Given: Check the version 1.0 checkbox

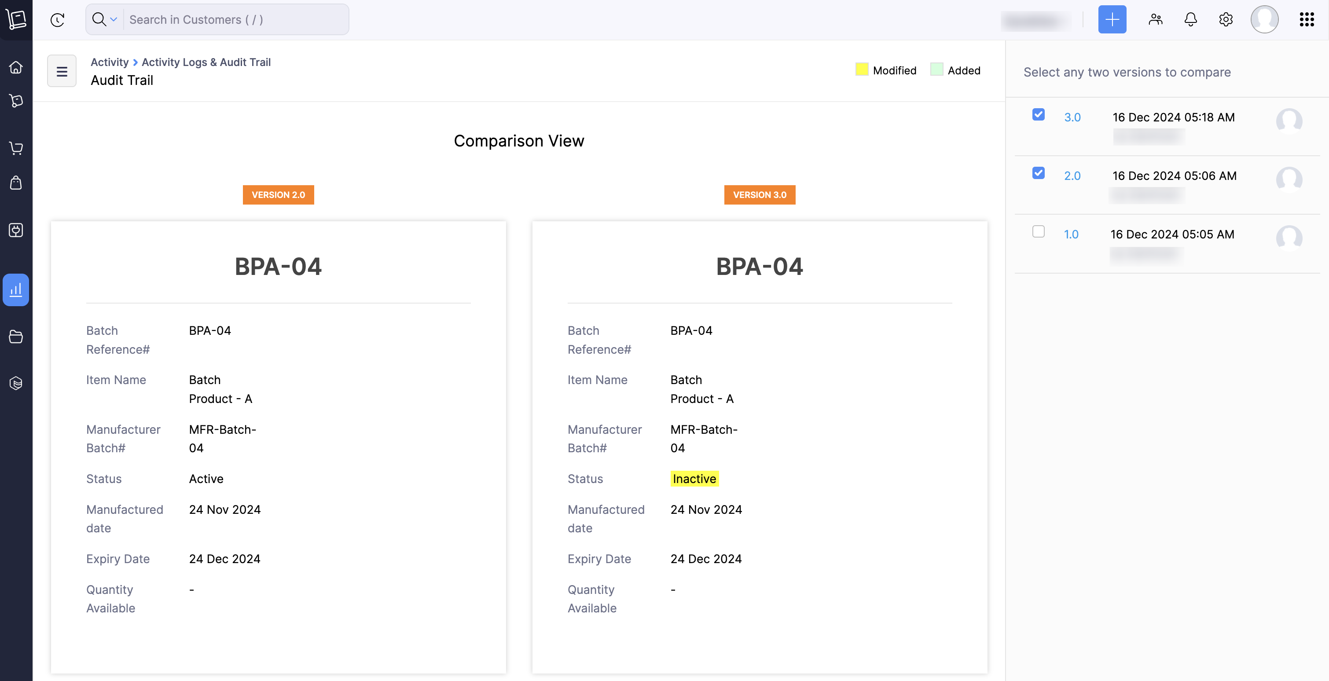Looking at the screenshot, I should (x=1038, y=232).
